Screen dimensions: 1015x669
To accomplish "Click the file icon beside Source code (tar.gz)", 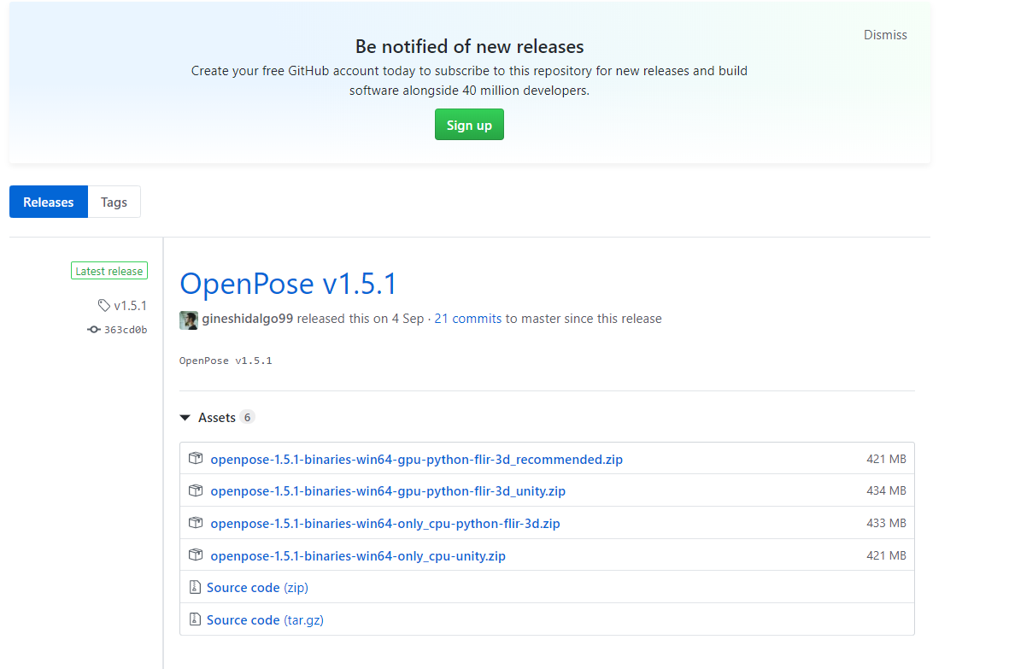I will pyautogui.click(x=195, y=619).
